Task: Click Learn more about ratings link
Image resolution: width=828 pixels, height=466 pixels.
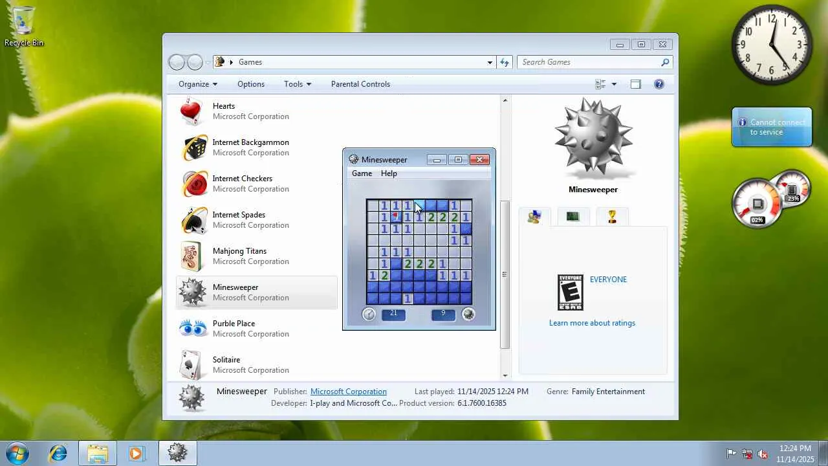Action: [592, 323]
